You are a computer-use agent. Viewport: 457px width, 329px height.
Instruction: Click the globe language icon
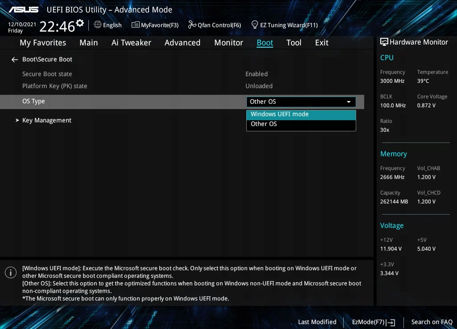coord(98,24)
